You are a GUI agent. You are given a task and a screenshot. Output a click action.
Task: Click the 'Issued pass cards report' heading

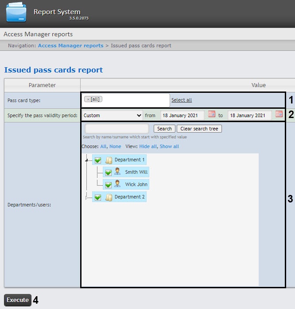(x=54, y=70)
